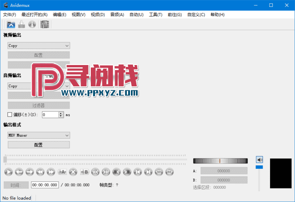Click the 选择区段: 000000 text
Image resolution: width=295 pixels, height=202 pixels.
[x=209, y=187]
